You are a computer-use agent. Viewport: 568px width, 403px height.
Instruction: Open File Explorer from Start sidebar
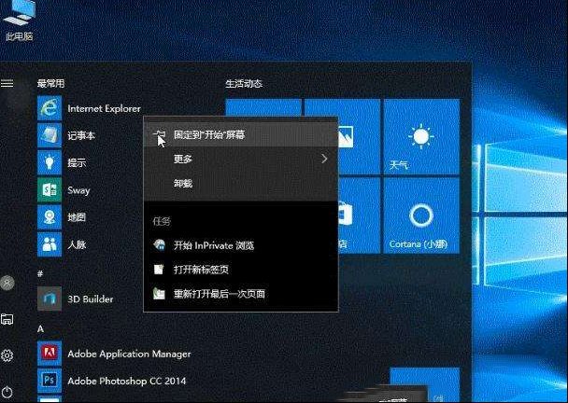pyautogui.click(x=7, y=319)
